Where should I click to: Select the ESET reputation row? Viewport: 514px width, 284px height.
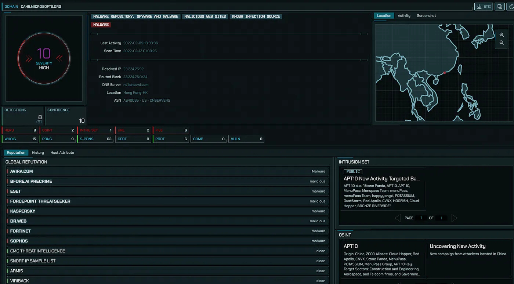tap(168, 191)
